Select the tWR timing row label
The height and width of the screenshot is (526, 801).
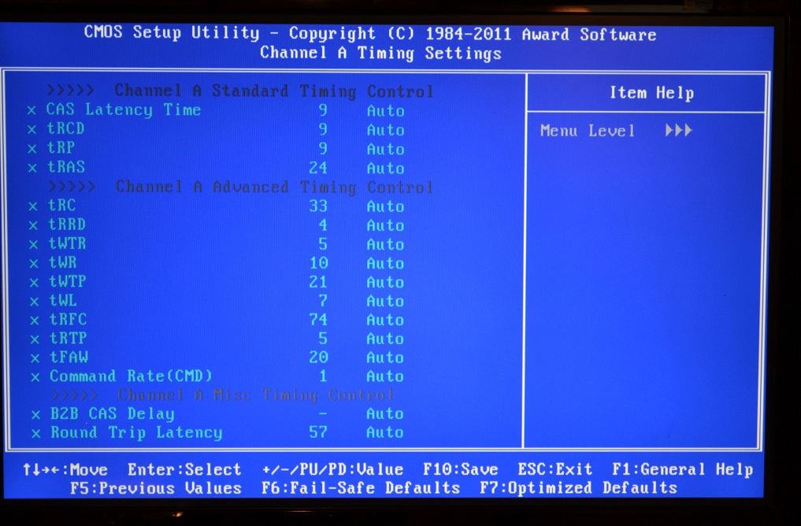[63, 262]
